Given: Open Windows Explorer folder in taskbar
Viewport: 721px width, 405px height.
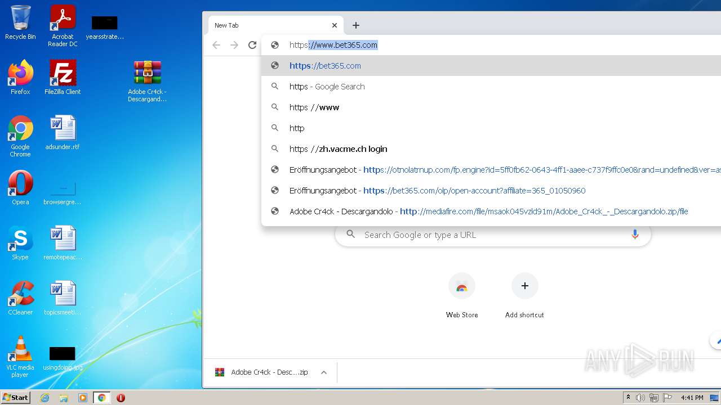Looking at the screenshot, I should tap(64, 398).
